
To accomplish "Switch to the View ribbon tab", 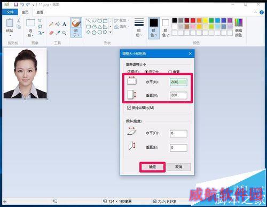I will (x=40, y=12).
